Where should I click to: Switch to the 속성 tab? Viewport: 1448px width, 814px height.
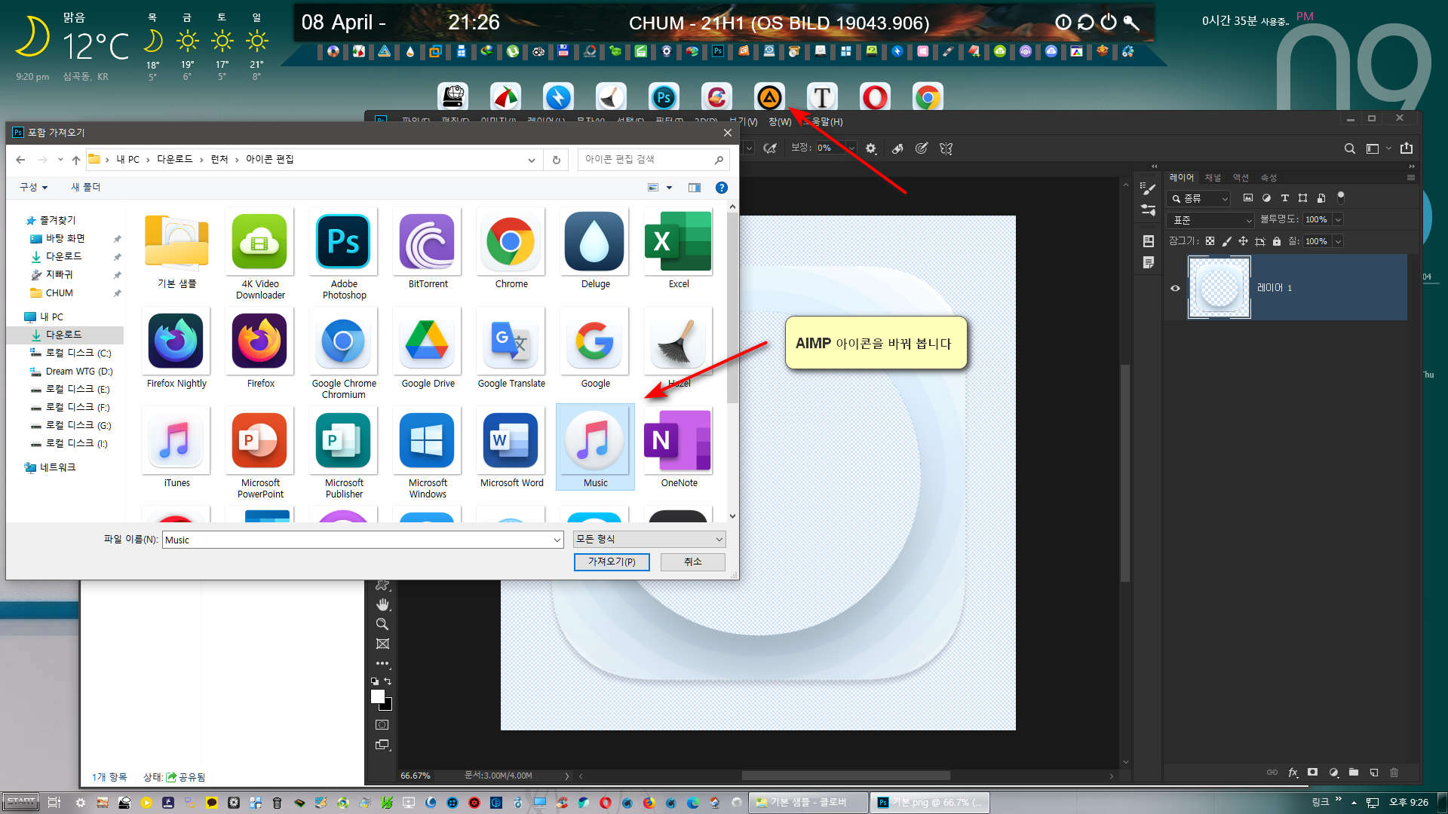[x=1269, y=178]
